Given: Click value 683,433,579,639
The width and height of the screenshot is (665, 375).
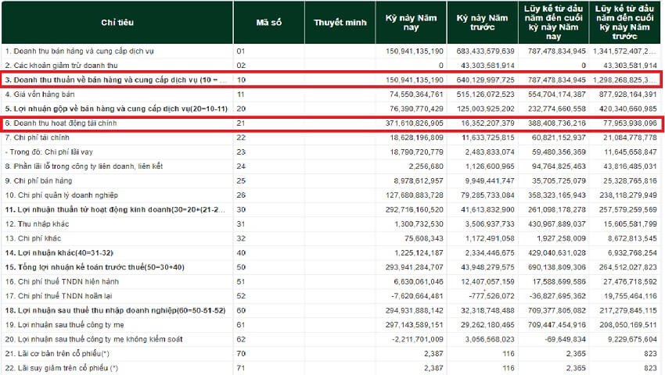Looking at the screenshot, I should pyautogui.click(x=485, y=52).
